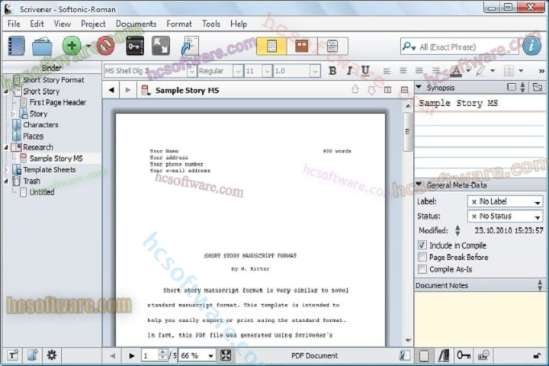Image resolution: width=549 pixels, height=366 pixels.
Task: Switch to corkboard view mode
Action: 301,46
